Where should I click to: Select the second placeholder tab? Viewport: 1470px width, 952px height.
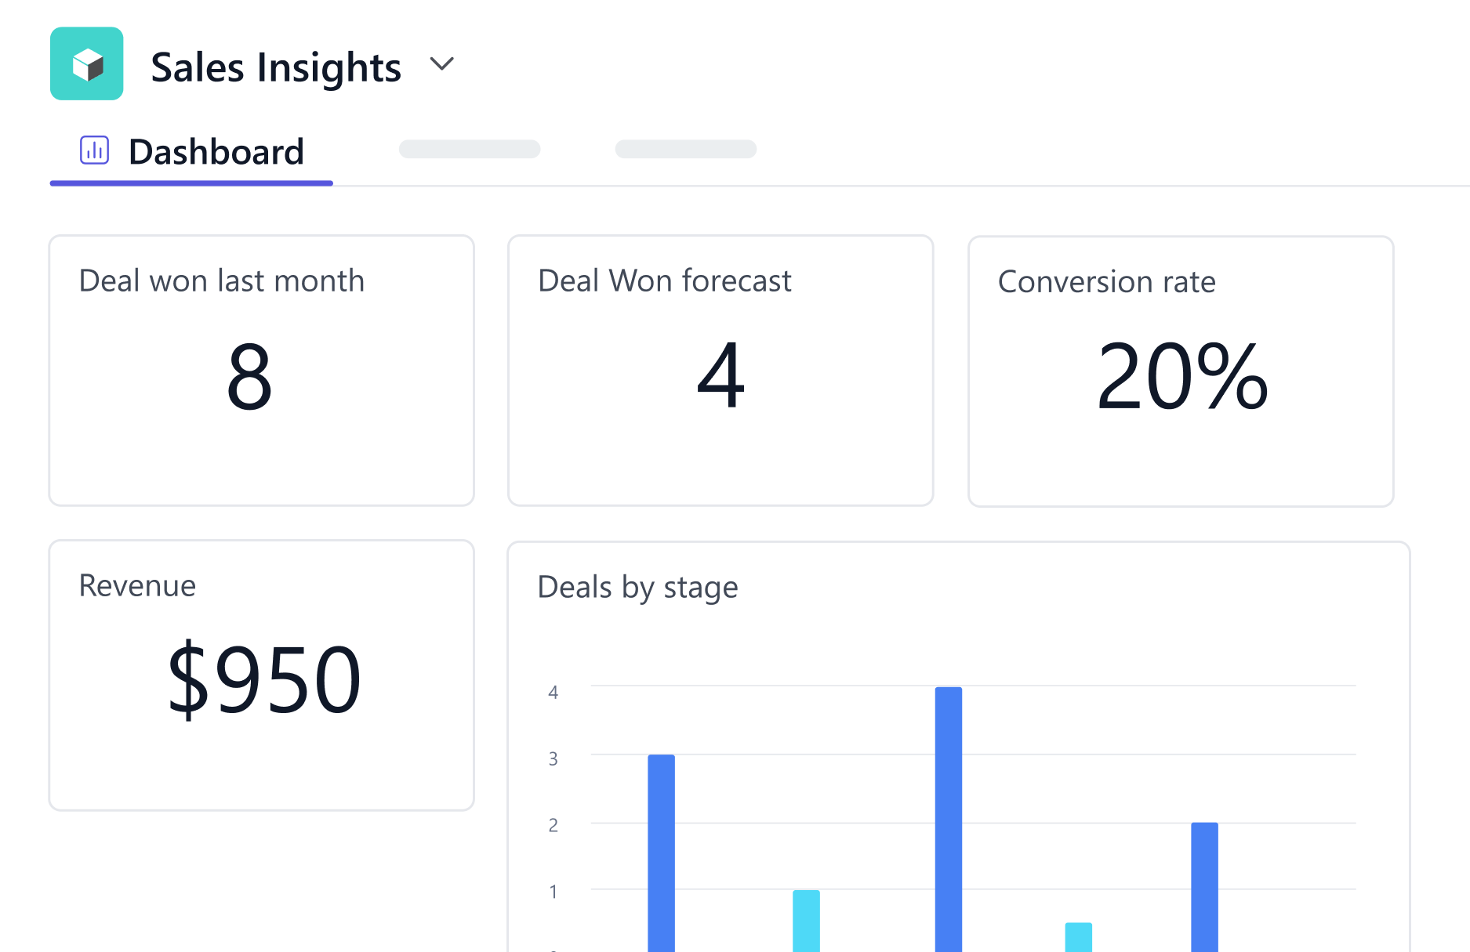pyautogui.click(x=686, y=149)
